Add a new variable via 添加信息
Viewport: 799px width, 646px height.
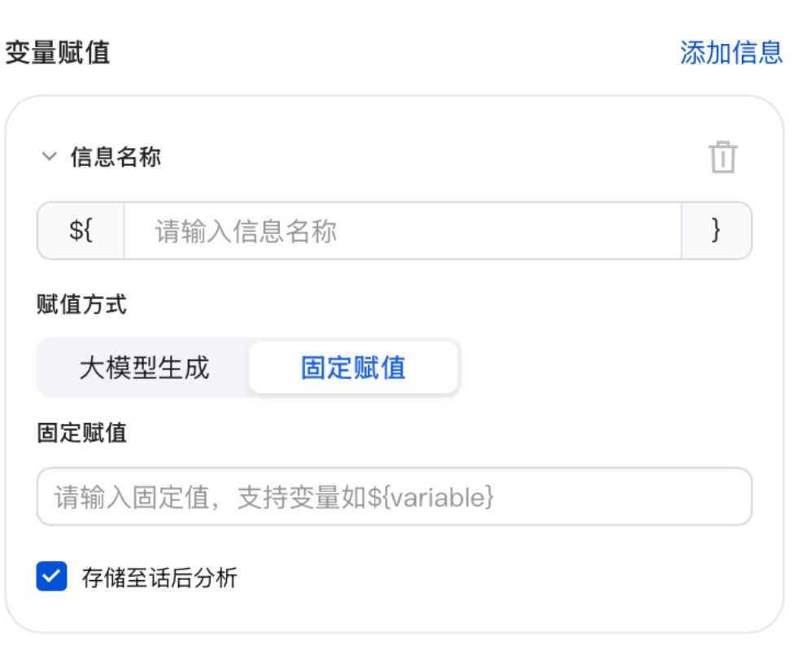(731, 52)
